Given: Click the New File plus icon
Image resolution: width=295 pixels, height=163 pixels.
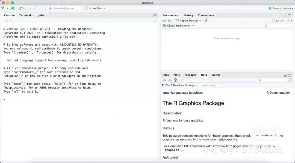Looking at the screenshot, I should tap(3, 8).
